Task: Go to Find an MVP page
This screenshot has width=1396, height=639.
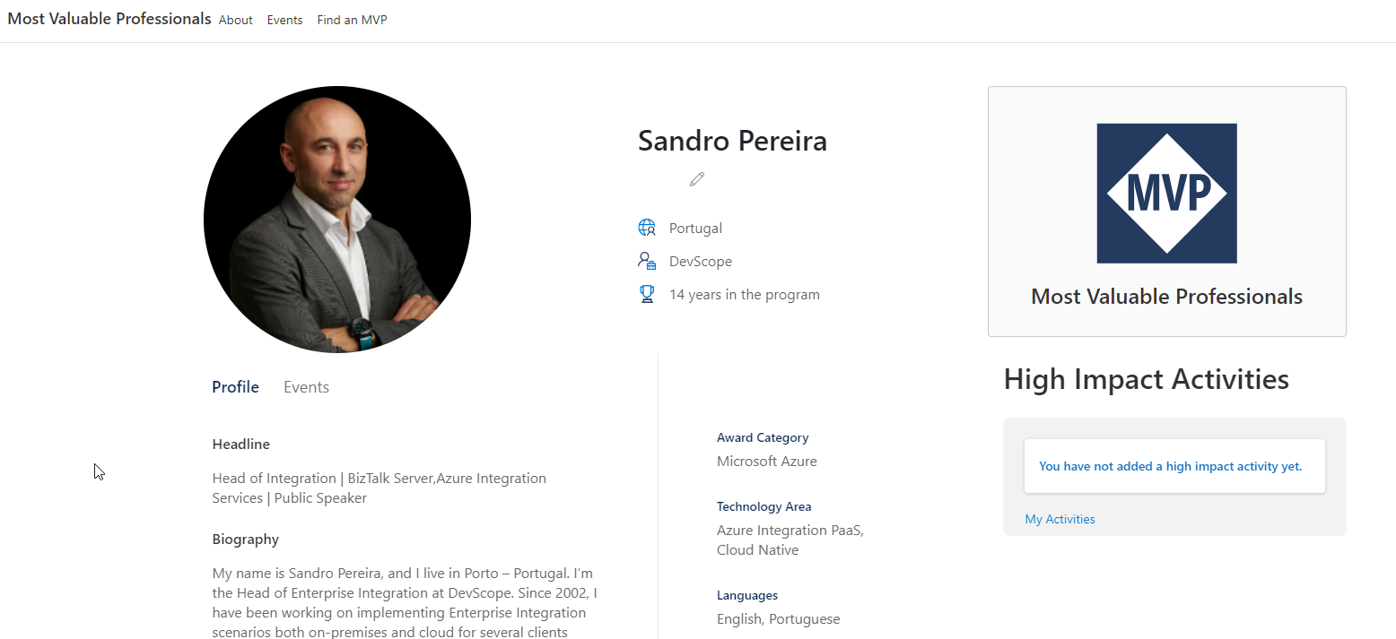Action: [352, 20]
